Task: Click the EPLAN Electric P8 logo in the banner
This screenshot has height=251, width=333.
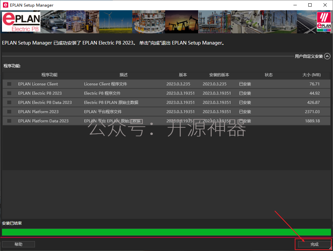Action: point(21,22)
